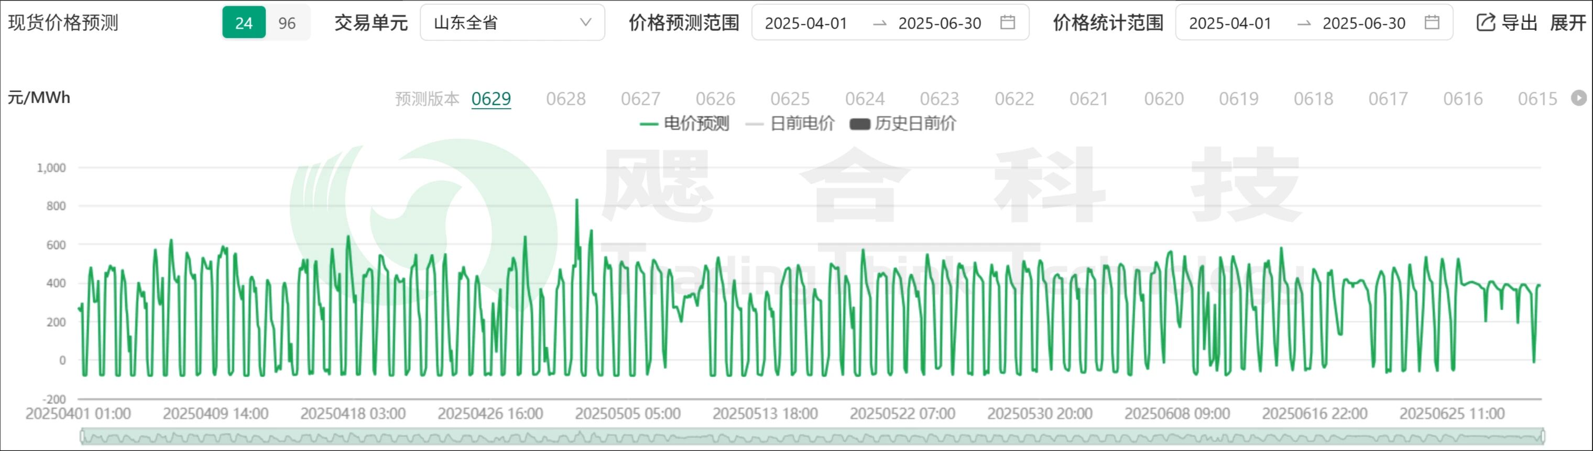Toggle 电价预测 legend series
Screen dimensions: 1593x451
pos(684,123)
